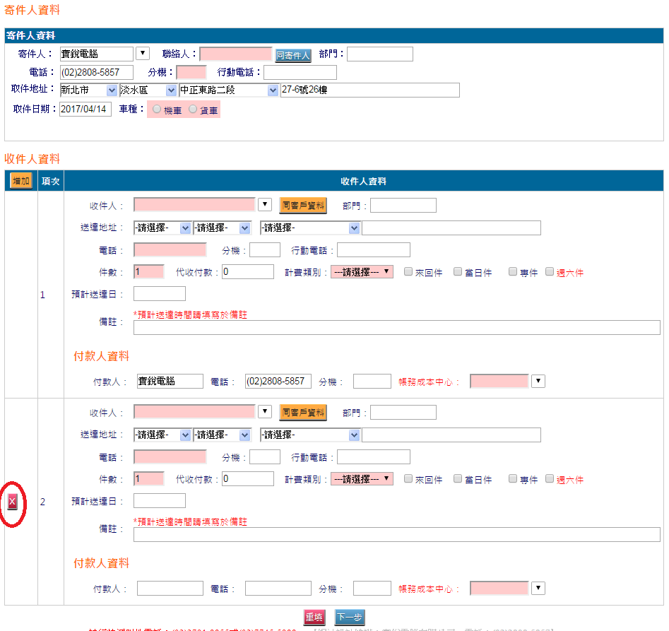Click the 取件日期 date field
The width and height of the screenshot is (669, 631).
pyautogui.click(x=85, y=110)
